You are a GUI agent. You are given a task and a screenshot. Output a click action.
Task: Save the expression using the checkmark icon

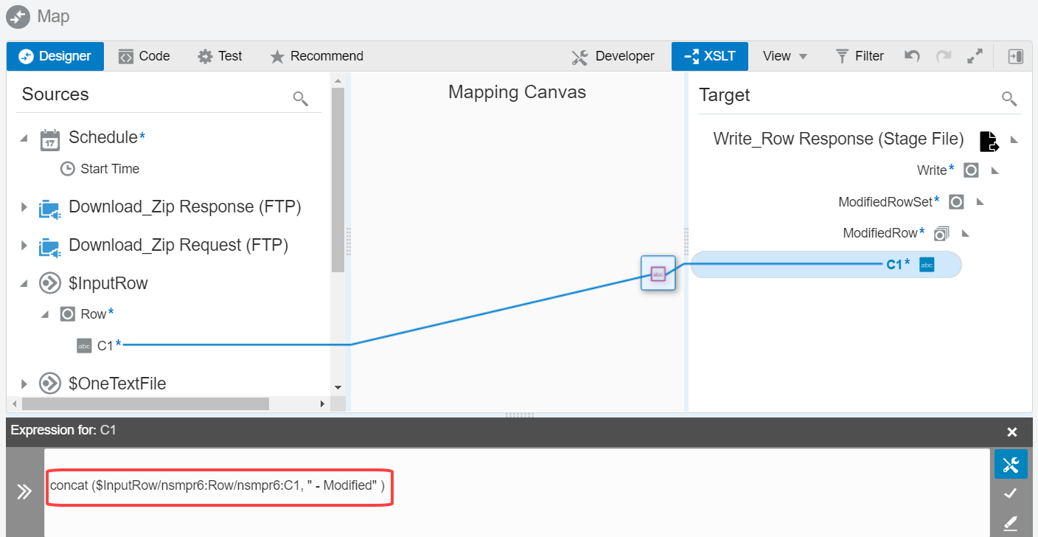[1011, 493]
